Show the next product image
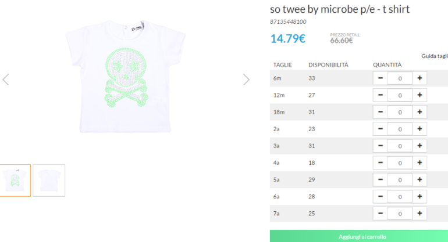The width and height of the screenshot is (448, 242). [x=246, y=80]
